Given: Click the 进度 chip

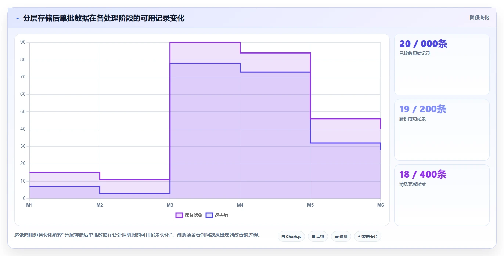Looking at the screenshot, I should (x=341, y=237).
